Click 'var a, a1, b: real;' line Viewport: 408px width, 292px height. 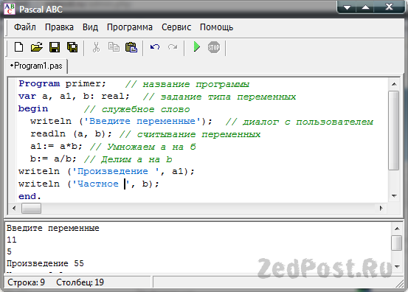coord(74,96)
